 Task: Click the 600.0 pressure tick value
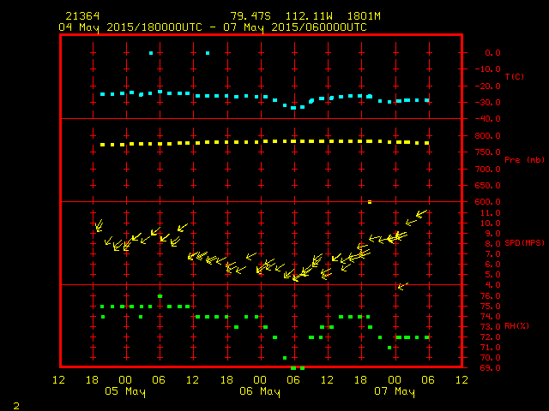[488, 202]
